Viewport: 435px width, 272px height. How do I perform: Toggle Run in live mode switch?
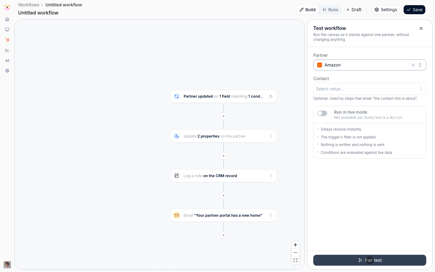(x=322, y=113)
